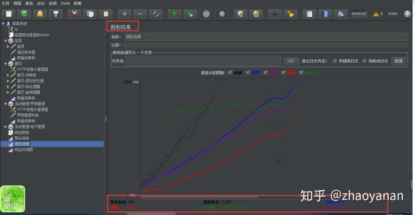Select 聚合报告 listener in tree
415x215 pixels.
(22, 138)
